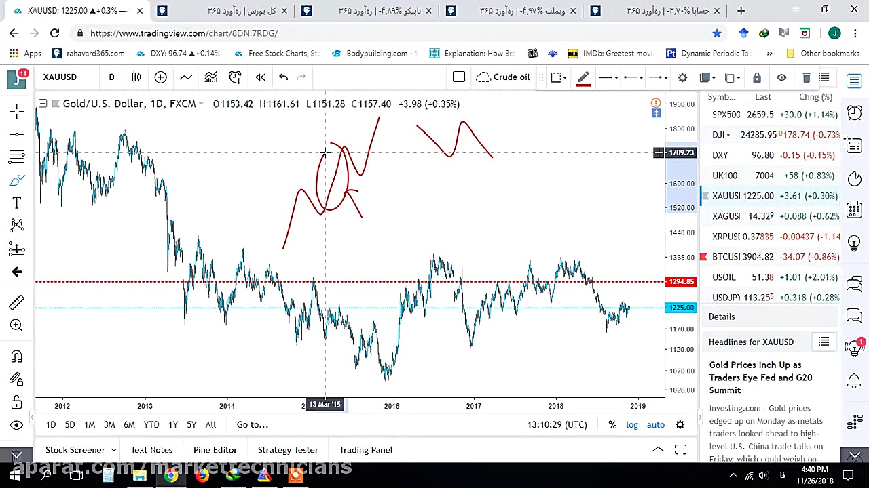Open the economic calendar panel icon
The width and height of the screenshot is (869, 488).
[855, 209]
